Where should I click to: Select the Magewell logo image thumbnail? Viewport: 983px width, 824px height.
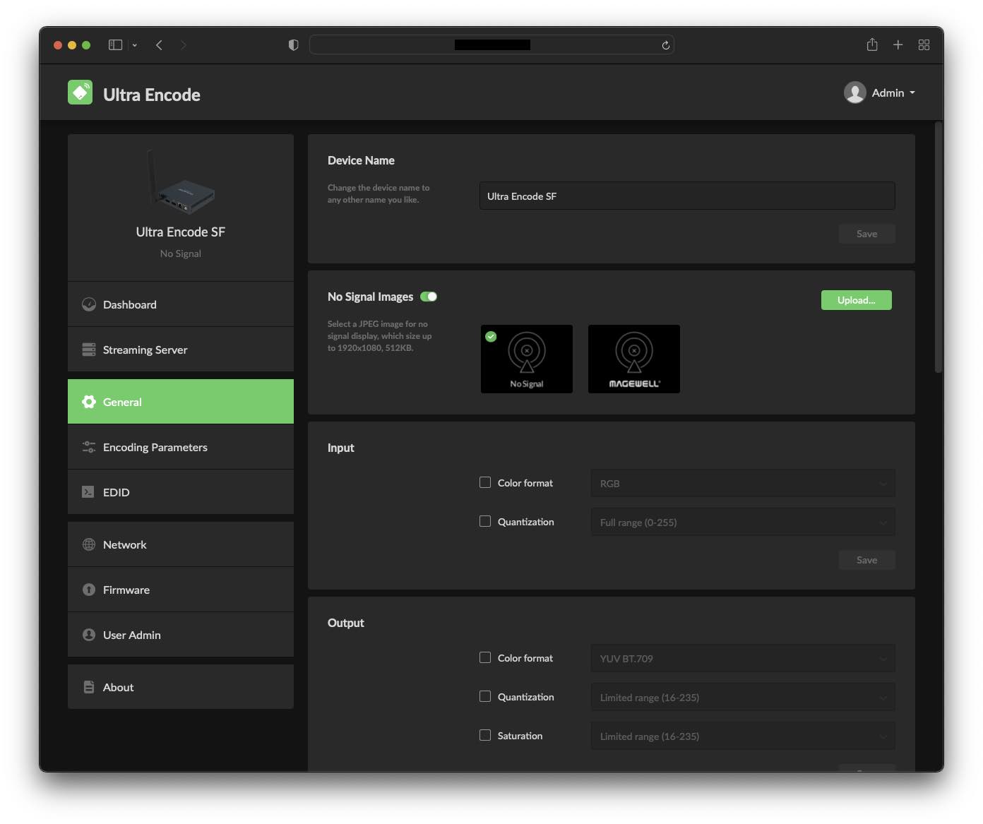click(x=634, y=359)
